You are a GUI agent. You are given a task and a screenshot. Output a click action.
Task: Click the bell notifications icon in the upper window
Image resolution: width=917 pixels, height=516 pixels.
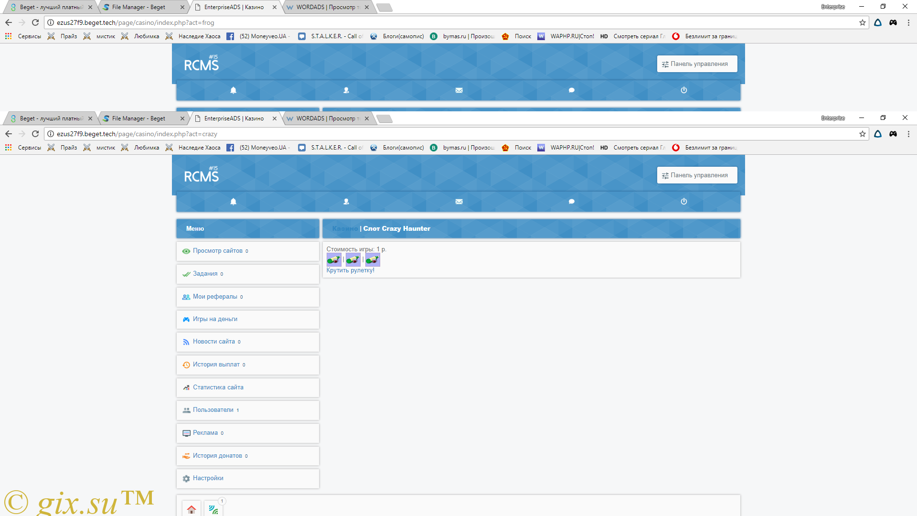[x=233, y=90]
